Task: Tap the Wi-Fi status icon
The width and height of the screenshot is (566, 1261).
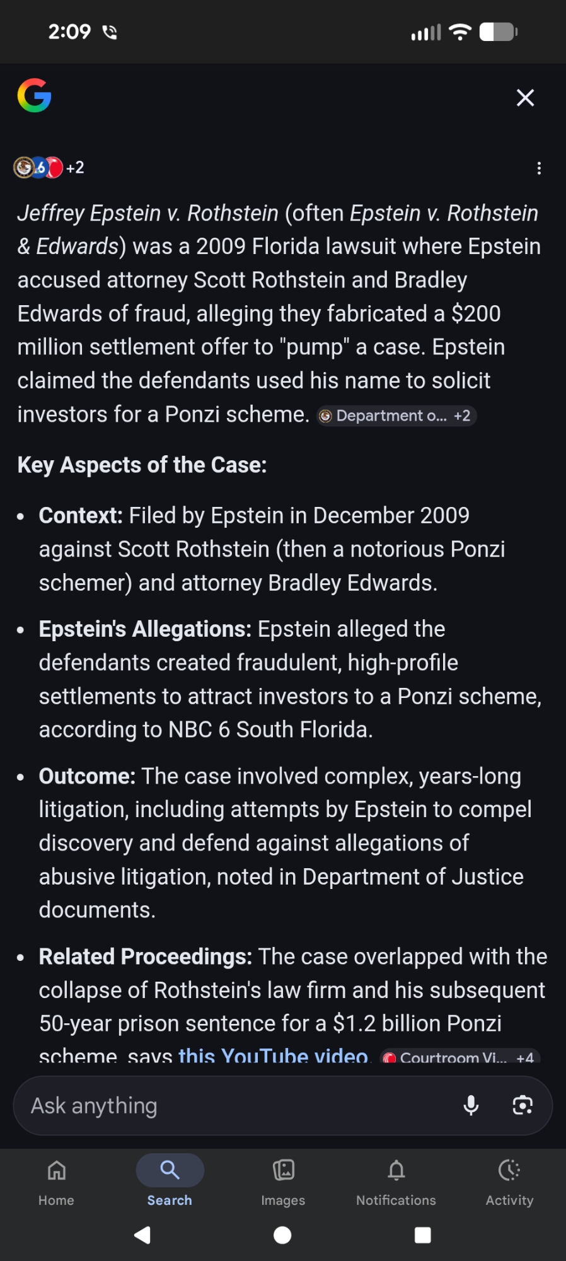Action: [460, 32]
